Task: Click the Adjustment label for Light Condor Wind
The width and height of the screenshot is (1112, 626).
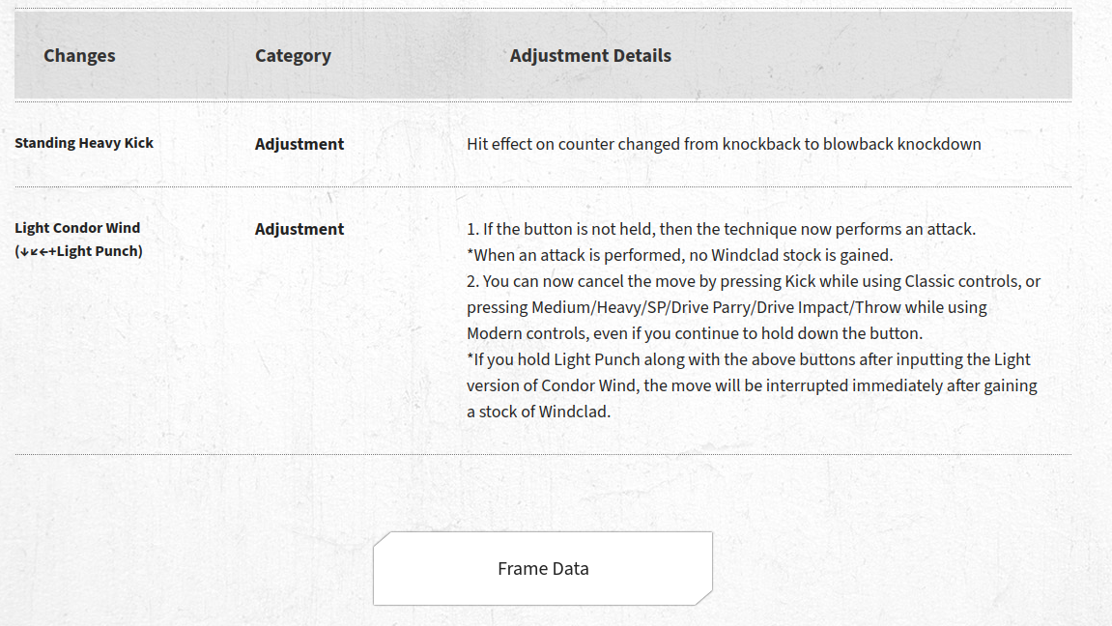Action: [x=299, y=229]
